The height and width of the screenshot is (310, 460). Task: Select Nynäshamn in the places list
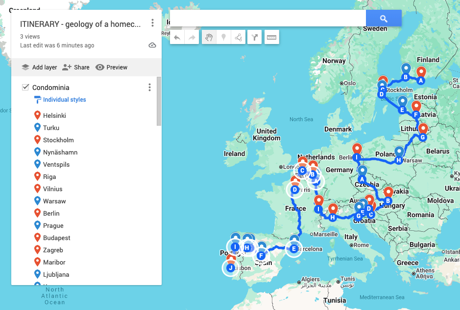pos(60,152)
